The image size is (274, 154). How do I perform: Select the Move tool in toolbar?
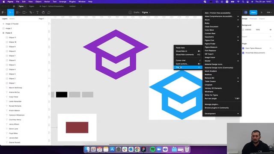[10, 12]
